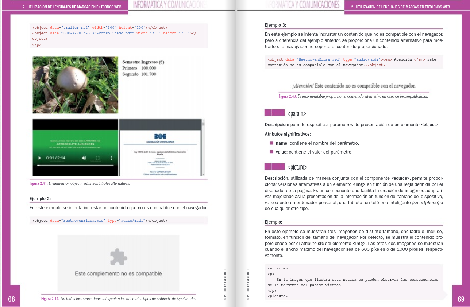The image size is (470, 307).
Task: Click the scrollbar down arrow in the BOE document
Action: pos(203,174)
